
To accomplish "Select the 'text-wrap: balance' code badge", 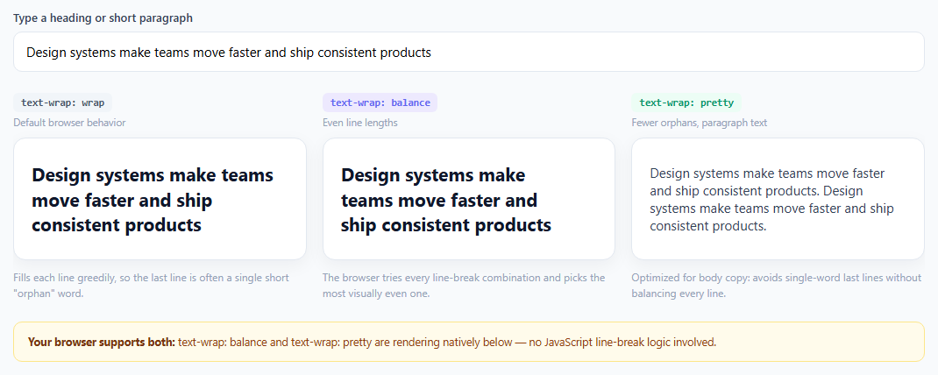I will tap(380, 103).
